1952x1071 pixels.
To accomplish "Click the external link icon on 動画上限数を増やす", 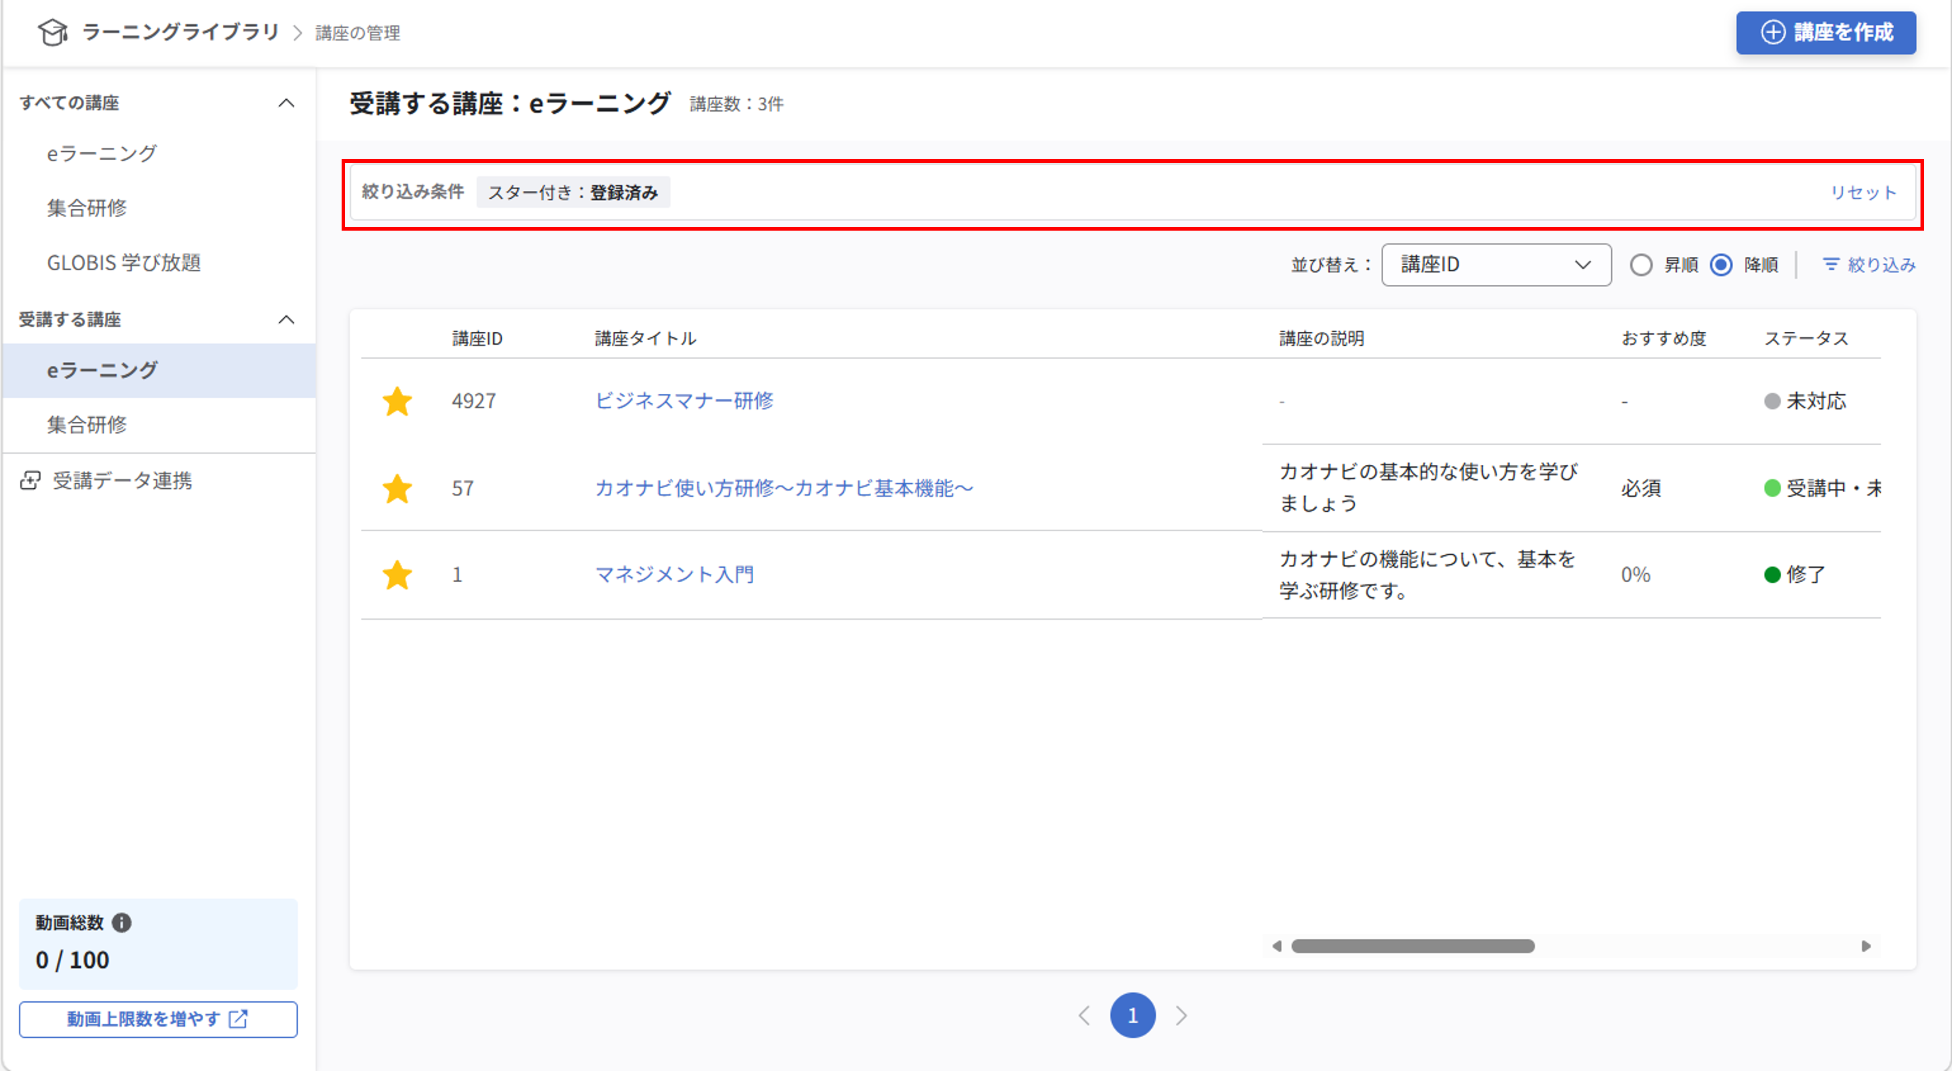I will click(x=238, y=1019).
